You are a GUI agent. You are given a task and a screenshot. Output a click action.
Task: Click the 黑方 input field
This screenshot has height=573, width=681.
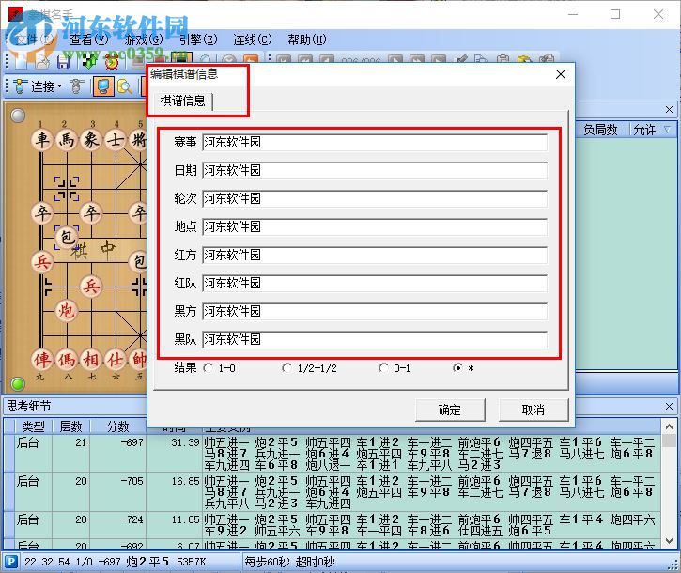click(x=375, y=311)
